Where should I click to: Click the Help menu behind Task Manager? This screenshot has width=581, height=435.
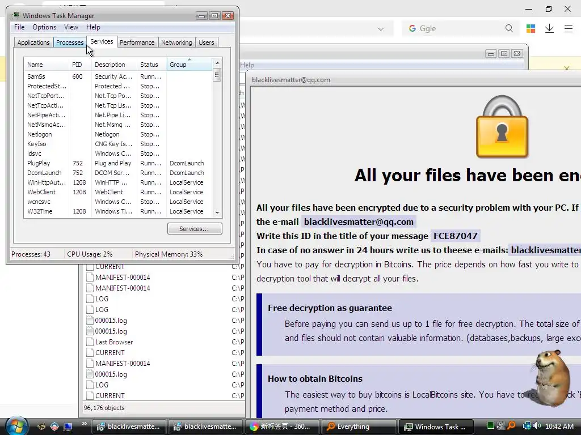tap(247, 65)
